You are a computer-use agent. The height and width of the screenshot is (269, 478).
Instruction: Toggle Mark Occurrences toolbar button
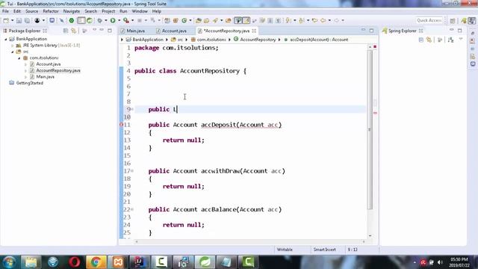(x=246, y=20)
